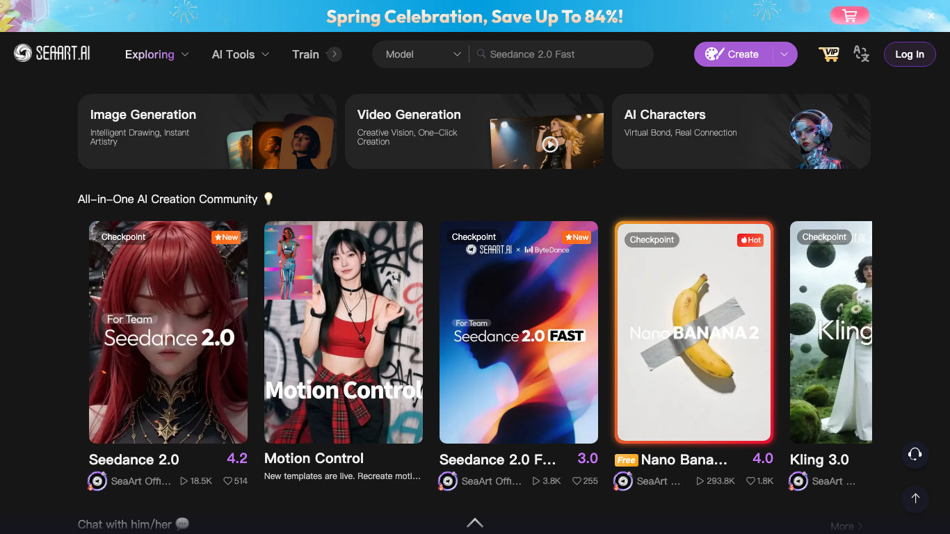The width and height of the screenshot is (950, 534).
Task: Open the Motion Control title
Action: click(314, 458)
